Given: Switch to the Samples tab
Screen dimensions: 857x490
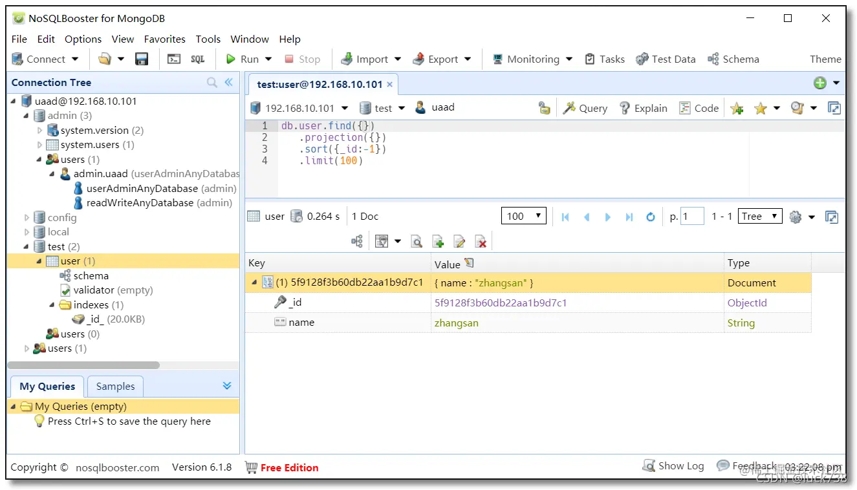Looking at the screenshot, I should click(115, 386).
